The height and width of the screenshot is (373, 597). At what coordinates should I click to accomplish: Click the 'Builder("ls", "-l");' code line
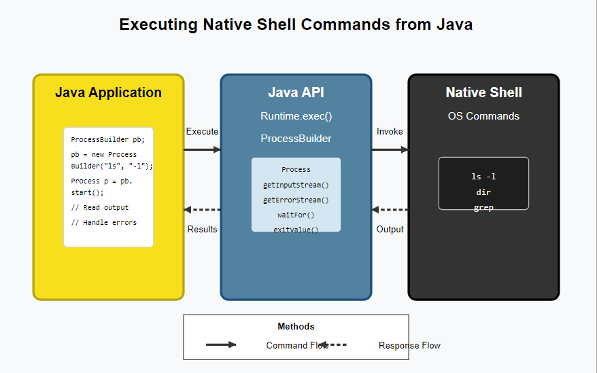click(x=112, y=166)
